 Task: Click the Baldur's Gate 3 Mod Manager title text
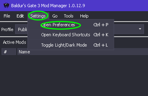pos(48,6)
